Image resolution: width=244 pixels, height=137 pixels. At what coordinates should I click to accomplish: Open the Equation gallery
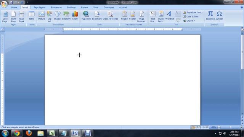click(x=210, y=16)
